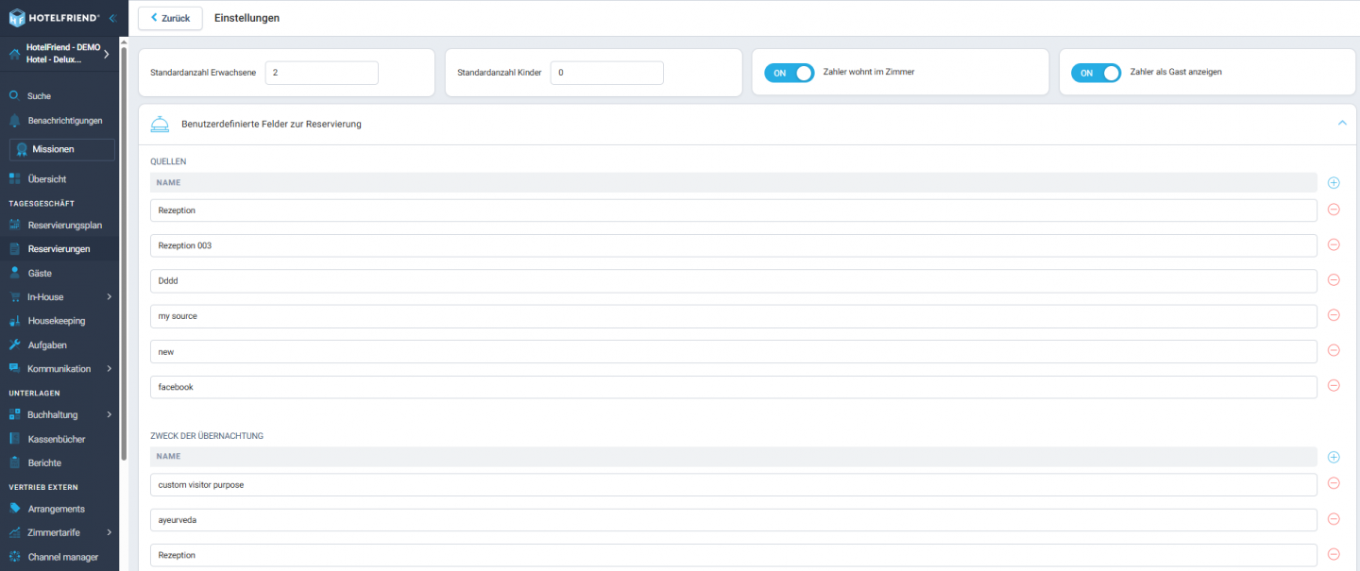The image size is (1360, 571).
Task: Click the Standardanzahl Erwachsene input field
Action: 321,73
